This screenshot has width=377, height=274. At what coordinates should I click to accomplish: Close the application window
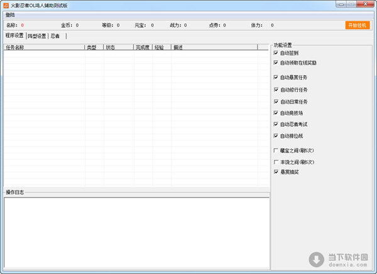365,4
